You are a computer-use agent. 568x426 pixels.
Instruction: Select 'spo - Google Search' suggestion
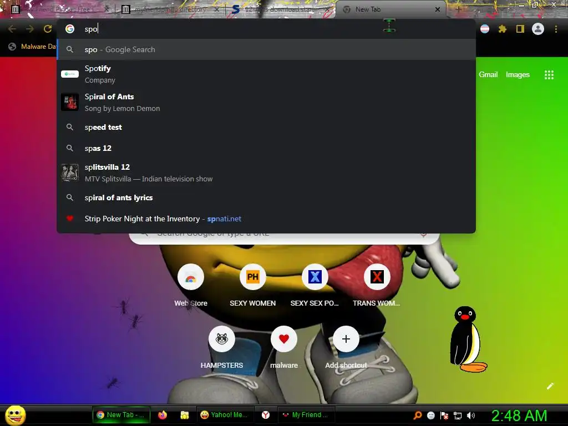point(266,49)
